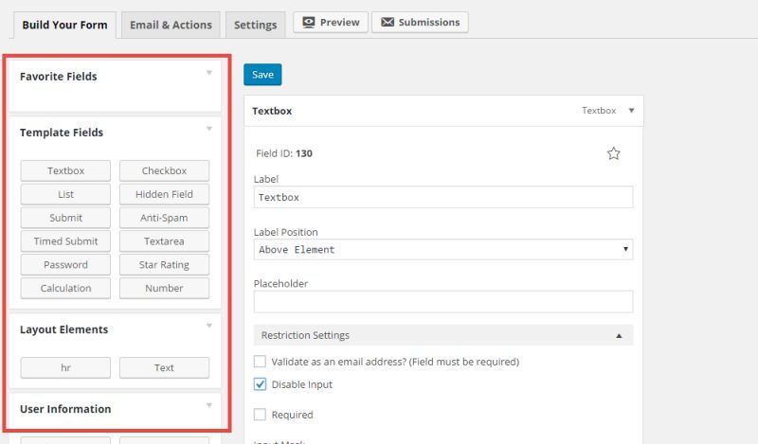Click the Favorite Fields heading
The height and width of the screenshot is (444, 758).
(x=59, y=77)
